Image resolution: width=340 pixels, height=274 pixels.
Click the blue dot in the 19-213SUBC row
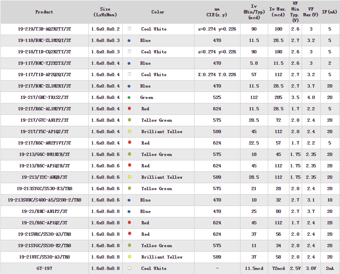pos(129,200)
